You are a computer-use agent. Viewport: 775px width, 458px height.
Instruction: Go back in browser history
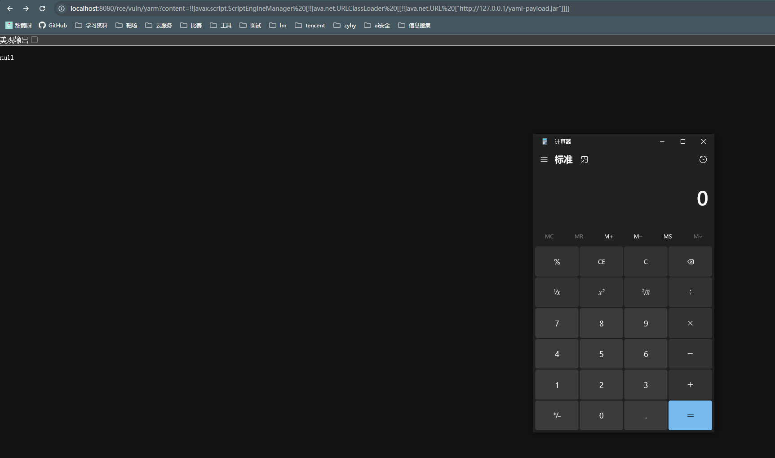(10, 9)
